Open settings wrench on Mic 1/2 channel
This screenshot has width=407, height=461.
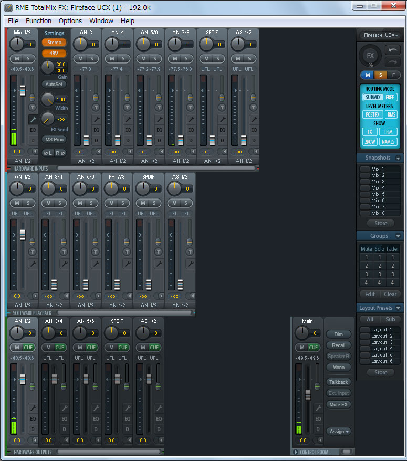[x=33, y=119]
